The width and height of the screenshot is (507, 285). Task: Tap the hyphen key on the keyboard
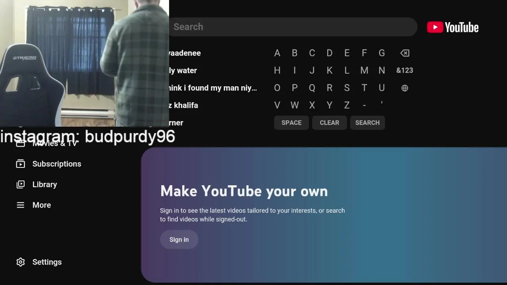(x=364, y=105)
